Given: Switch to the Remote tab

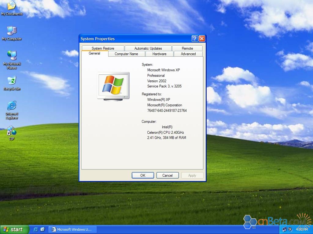Looking at the screenshot, I should 187,48.
